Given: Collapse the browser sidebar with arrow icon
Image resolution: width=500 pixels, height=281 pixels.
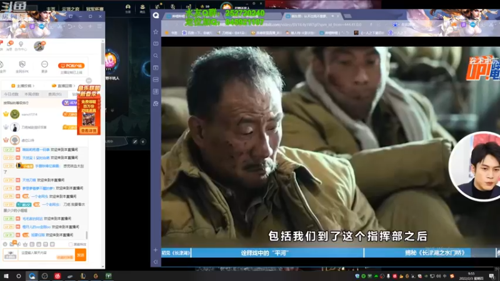Looking at the screenshot, I should (x=156, y=262).
